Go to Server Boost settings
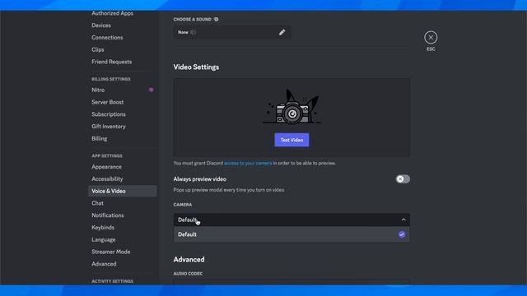 (x=108, y=102)
